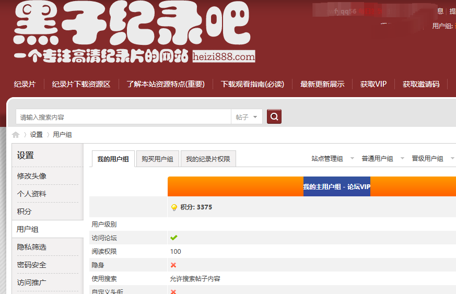Open 积分 in the settings sidebar
456x294 pixels.
[x=24, y=211]
